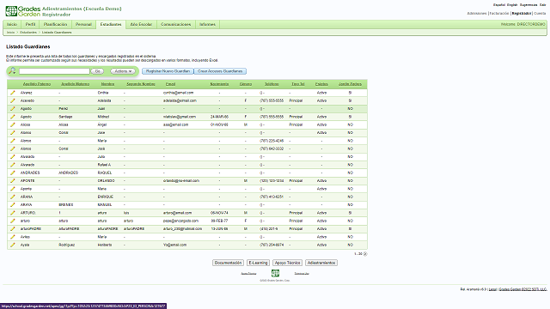
Task: Click the Rodriguez cell in Ayala row
Action: (67, 245)
